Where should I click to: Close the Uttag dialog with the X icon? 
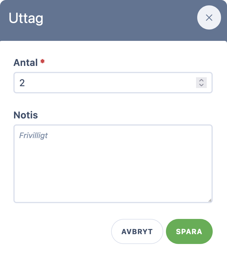[x=209, y=18]
